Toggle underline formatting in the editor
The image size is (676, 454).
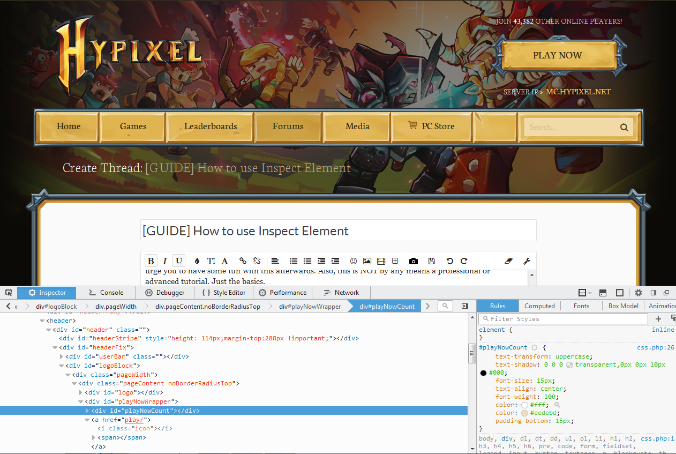pos(178,261)
